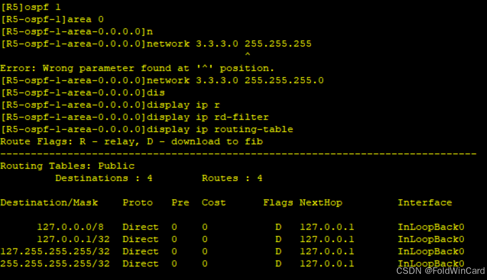This screenshot has width=487, height=280.
Task: Click 'Direct' in the 127.0.0.0/8 row
Action: click(141, 227)
